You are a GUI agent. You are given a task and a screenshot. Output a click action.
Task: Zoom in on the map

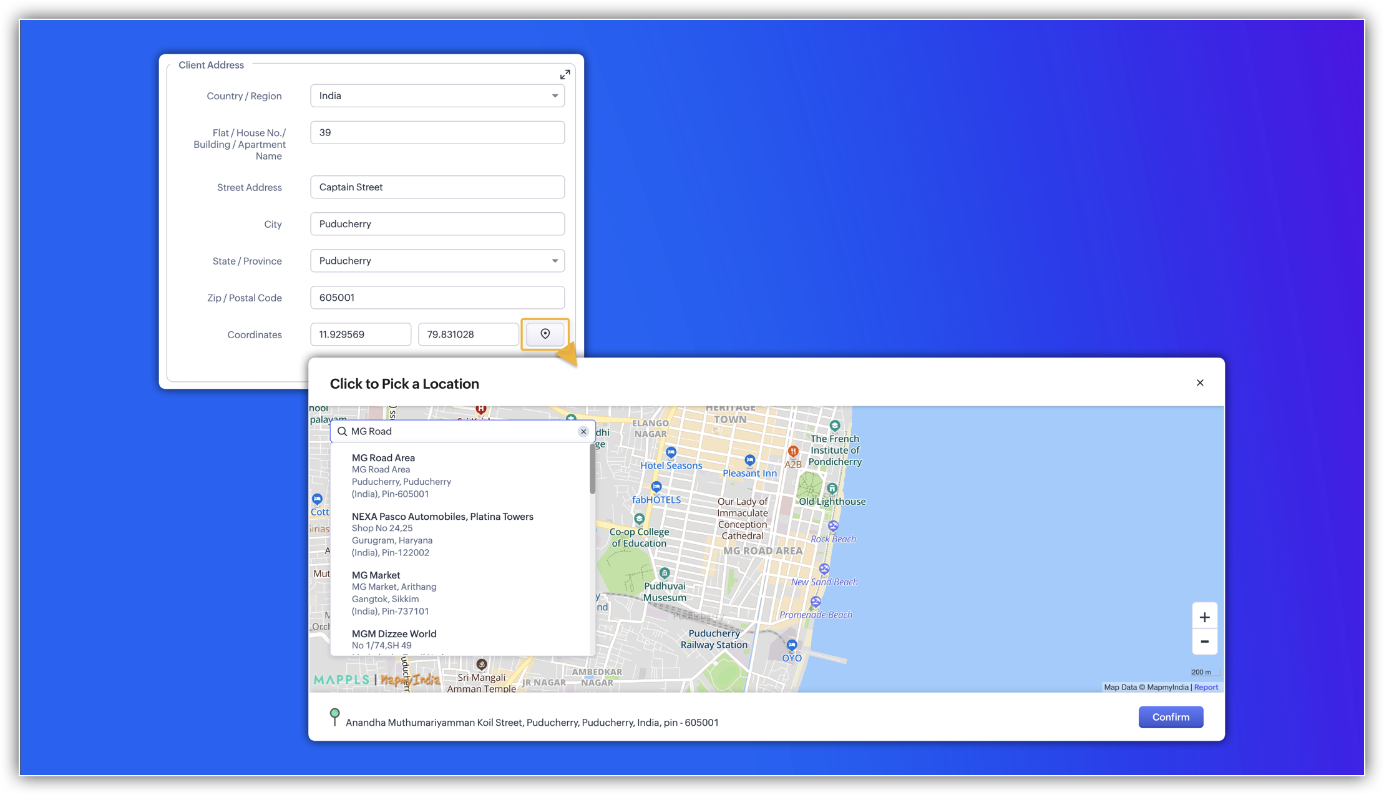coord(1204,617)
